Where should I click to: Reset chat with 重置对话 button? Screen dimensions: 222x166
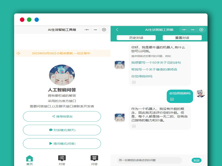pyautogui.click(x=182, y=38)
